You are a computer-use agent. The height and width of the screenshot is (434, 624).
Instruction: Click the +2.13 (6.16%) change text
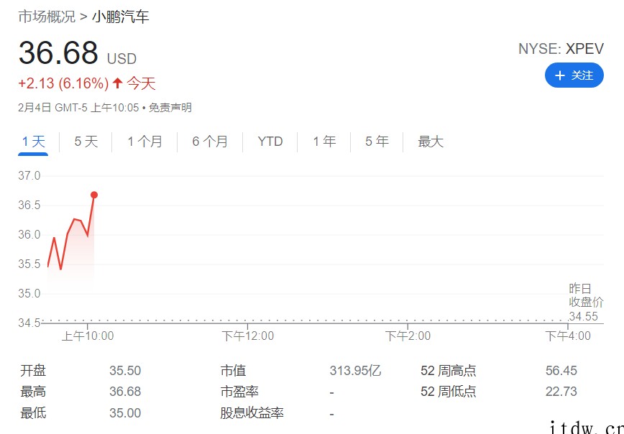pos(64,83)
